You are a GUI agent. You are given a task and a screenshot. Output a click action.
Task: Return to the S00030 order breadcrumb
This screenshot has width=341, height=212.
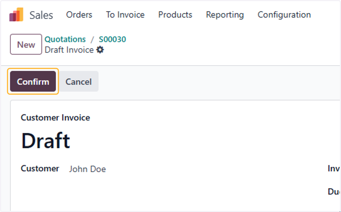coord(112,39)
